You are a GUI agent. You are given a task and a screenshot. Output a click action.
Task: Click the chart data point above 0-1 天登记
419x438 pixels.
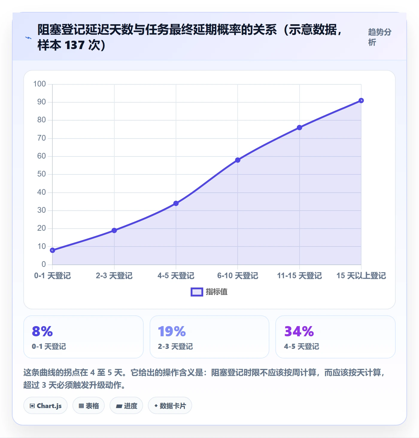tap(52, 250)
